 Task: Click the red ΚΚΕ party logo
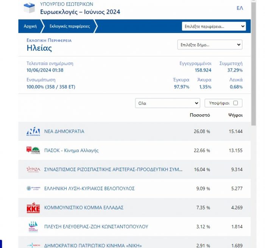click(x=33, y=208)
